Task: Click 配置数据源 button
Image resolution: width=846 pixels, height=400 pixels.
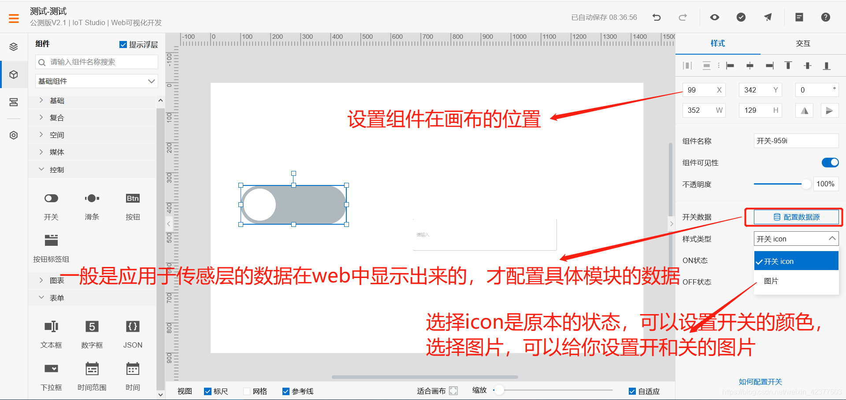Action: (x=796, y=217)
